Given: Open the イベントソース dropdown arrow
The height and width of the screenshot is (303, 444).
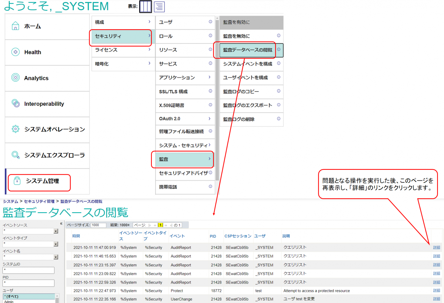Looking at the screenshot, I should (x=56, y=231).
